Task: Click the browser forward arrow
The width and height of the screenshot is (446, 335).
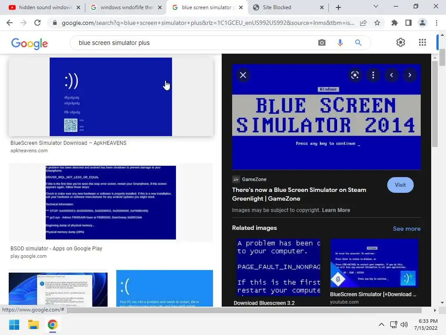Action: (x=24, y=23)
